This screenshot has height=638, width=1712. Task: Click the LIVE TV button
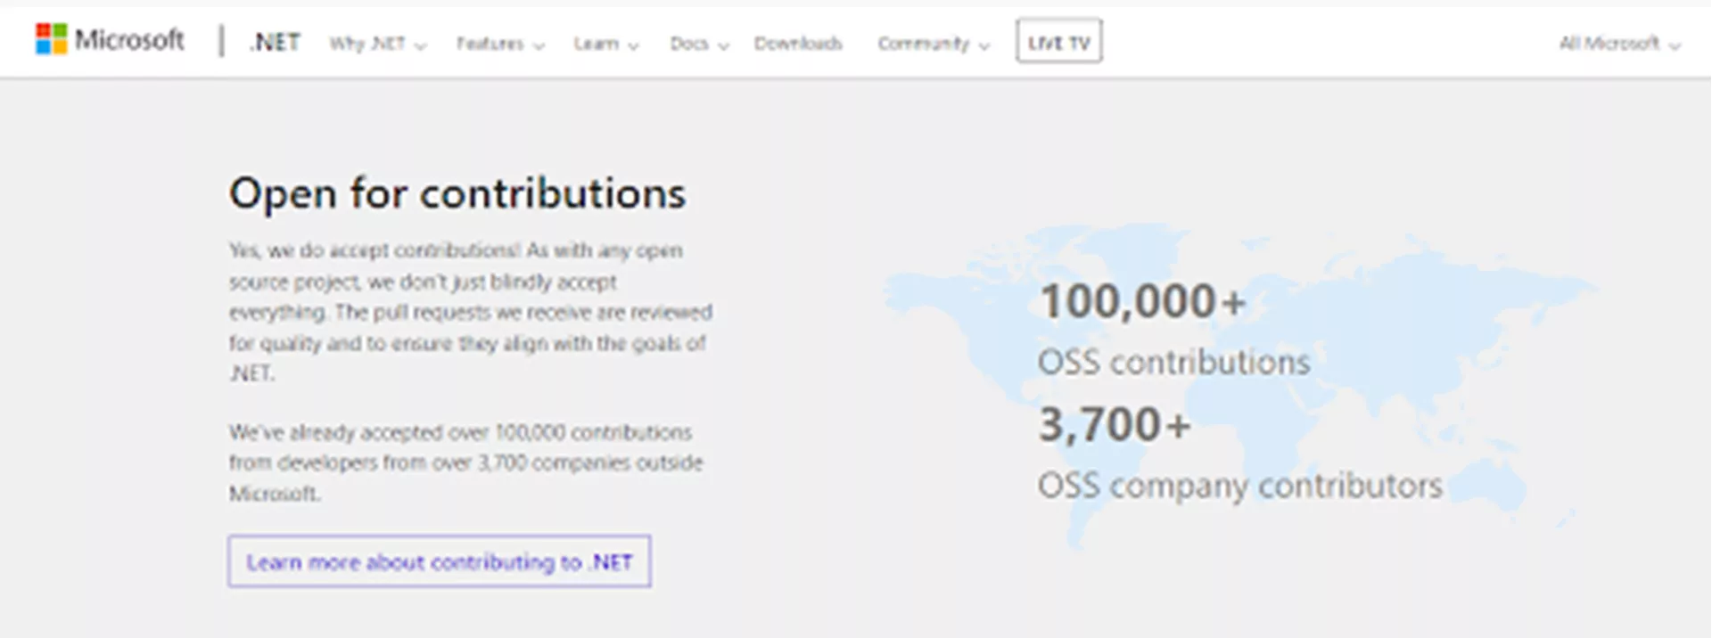[1058, 42]
